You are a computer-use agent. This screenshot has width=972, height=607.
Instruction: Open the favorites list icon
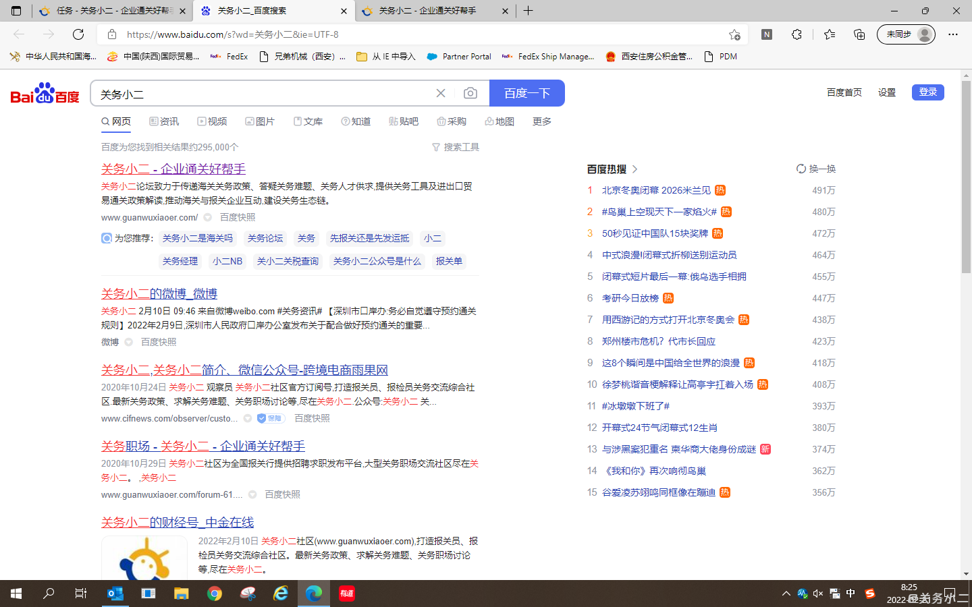pos(830,34)
